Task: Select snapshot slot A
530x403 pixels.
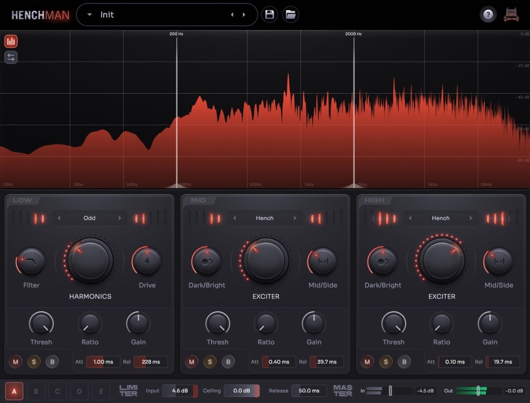Action: coord(14,391)
